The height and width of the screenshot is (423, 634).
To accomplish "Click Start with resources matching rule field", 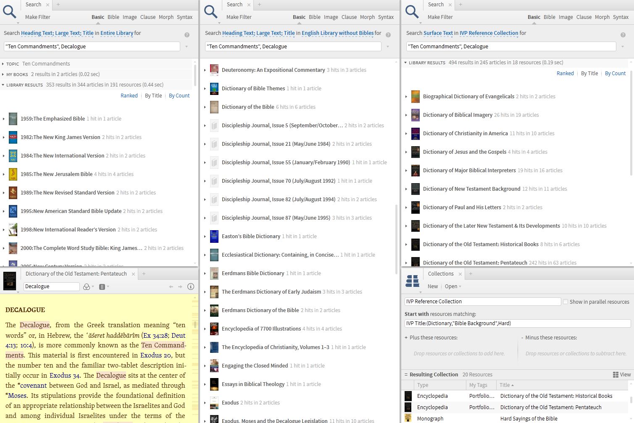I will [518, 323].
